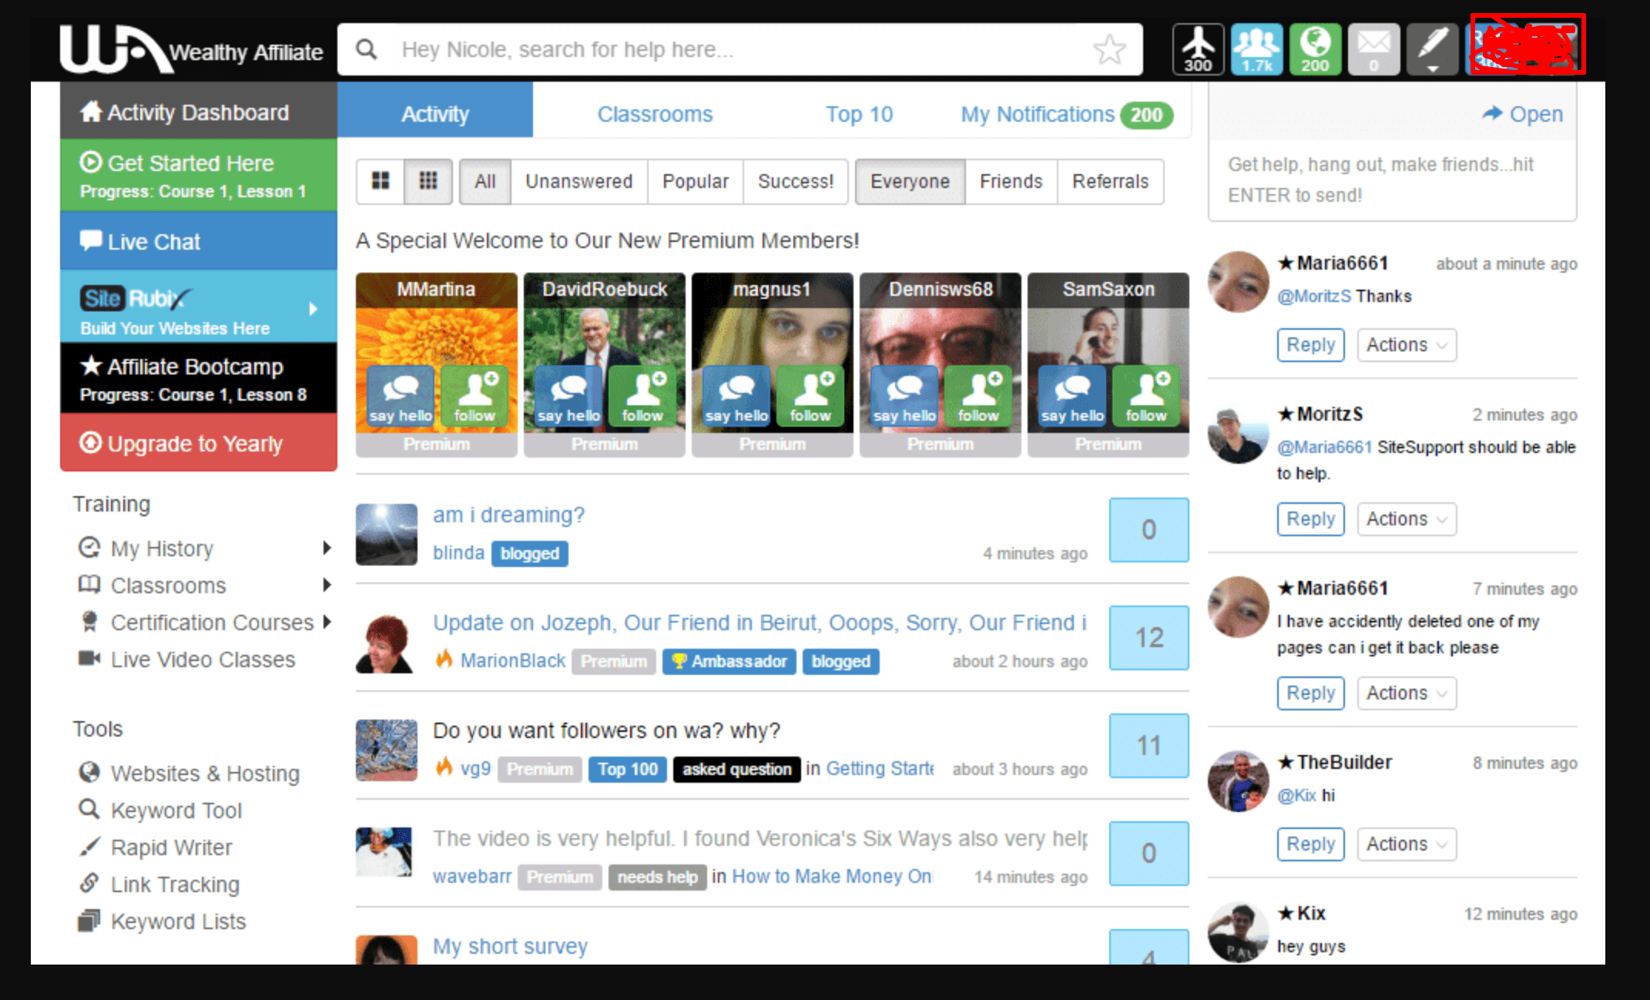Follow magnus1

coord(810,397)
